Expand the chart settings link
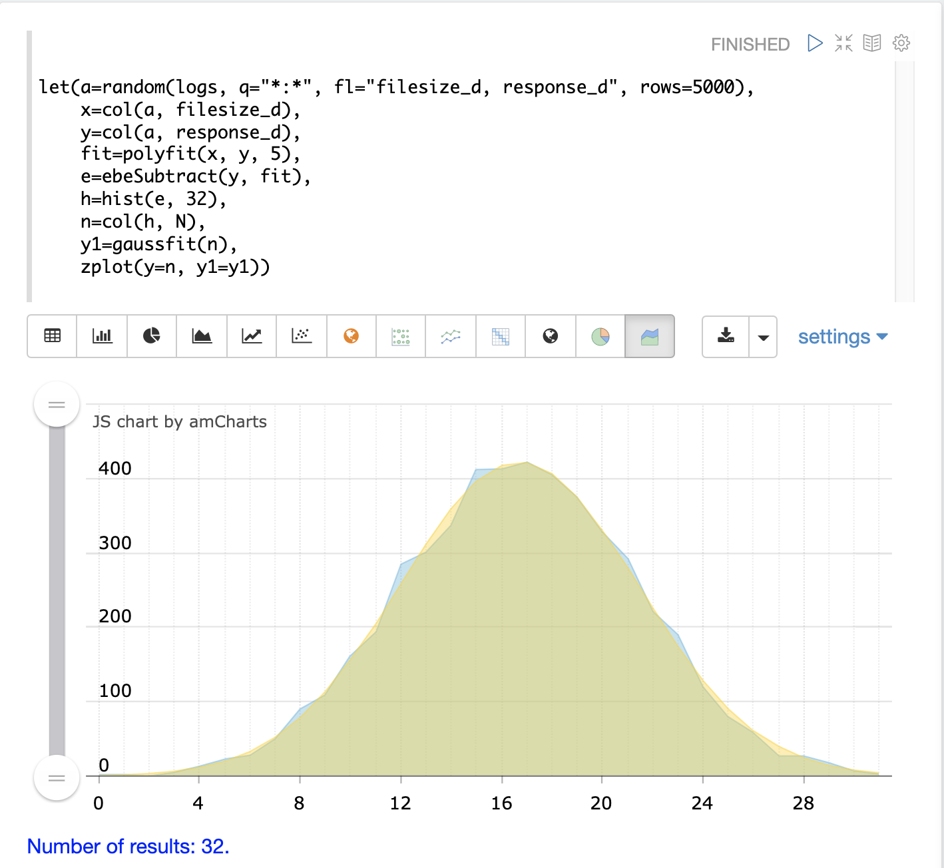Image resolution: width=944 pixels, height=868 pixels. click(842, 337)
